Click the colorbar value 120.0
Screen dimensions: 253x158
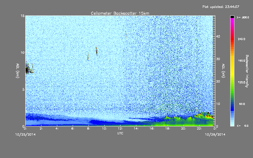pyautogui.click(x=242, y=82)
